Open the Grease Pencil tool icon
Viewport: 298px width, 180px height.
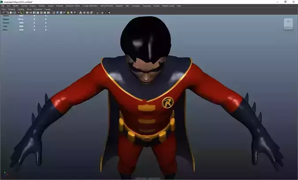(22, 13)
